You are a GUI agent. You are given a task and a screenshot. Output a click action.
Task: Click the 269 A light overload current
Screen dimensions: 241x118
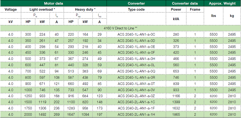[x=57, y=114]
